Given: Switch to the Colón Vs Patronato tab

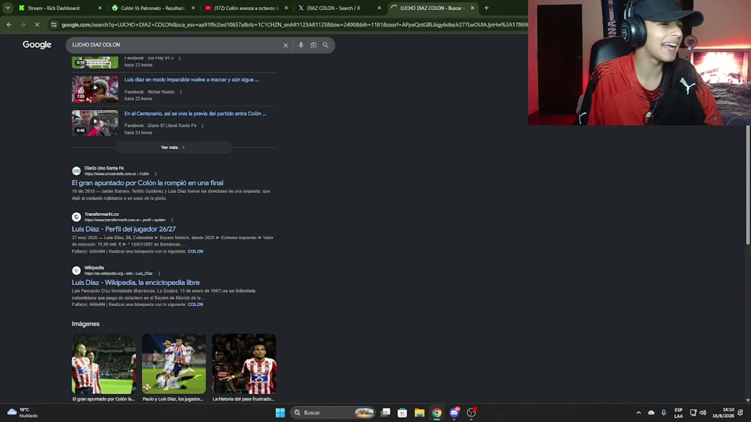Looking at the screenshot, I should (x=153, y=8).
